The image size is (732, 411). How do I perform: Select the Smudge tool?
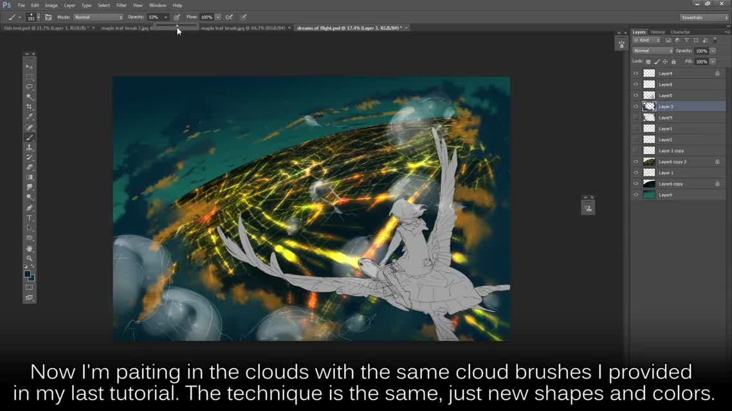click(30, 188)
